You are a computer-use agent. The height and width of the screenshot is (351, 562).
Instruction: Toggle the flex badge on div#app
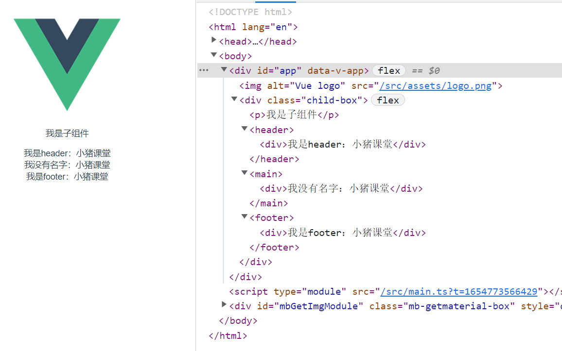click(x=389, y=70)
